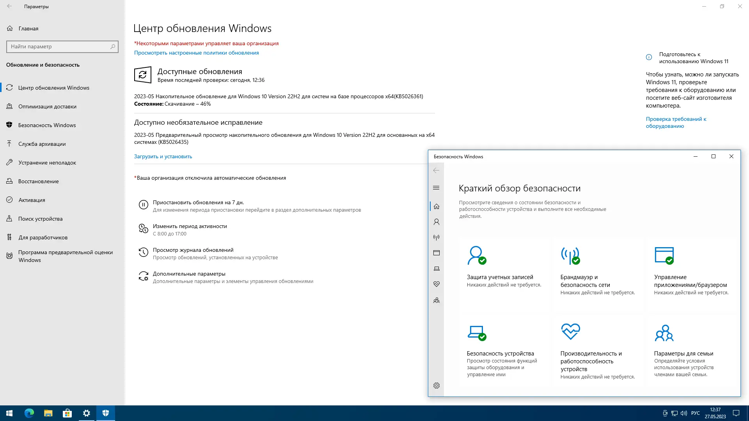Open Device security laptop icon in sidebar
The height and width of the screenshot is (421, 749).
tap(436, 268)
